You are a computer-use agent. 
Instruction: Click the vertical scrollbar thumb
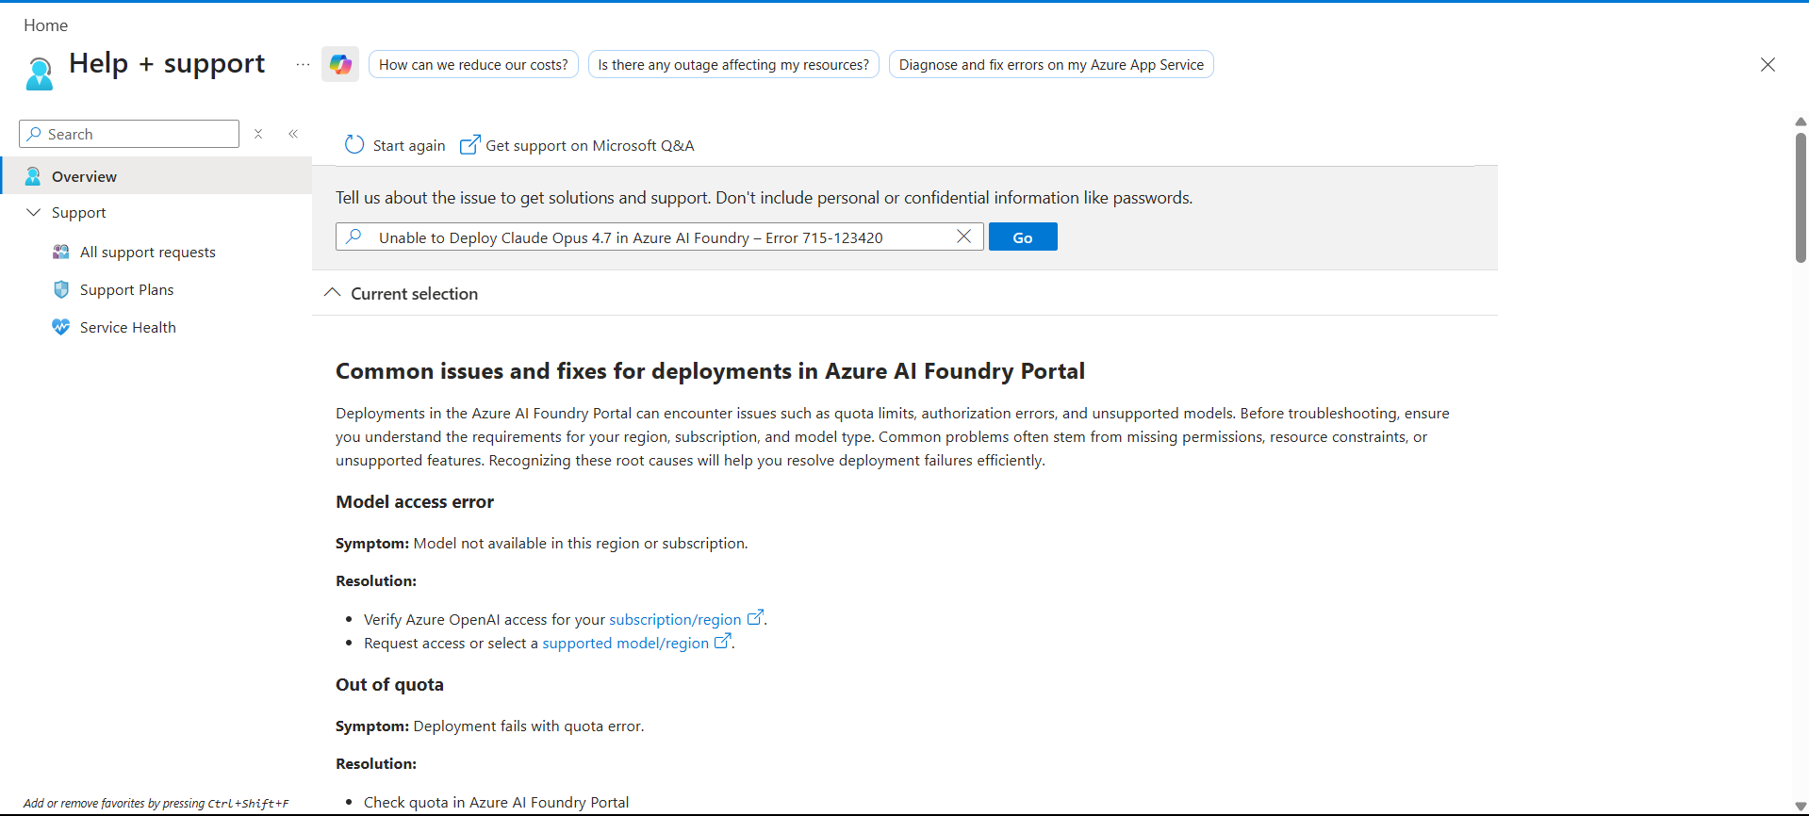1801,197
